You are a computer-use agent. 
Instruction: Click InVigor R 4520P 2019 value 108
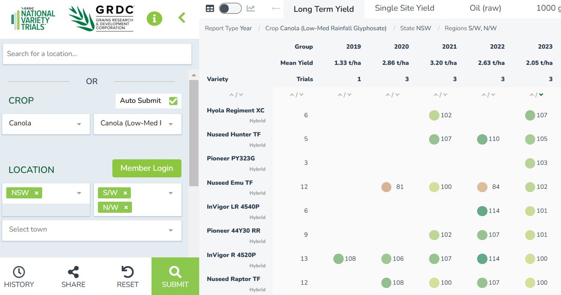350,259
